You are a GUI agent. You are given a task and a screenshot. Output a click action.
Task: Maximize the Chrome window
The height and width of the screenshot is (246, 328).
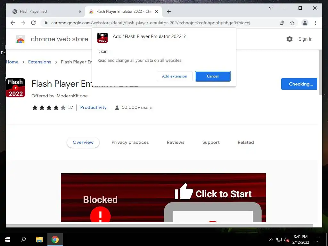pyautogui.click(x=300, y=8)
